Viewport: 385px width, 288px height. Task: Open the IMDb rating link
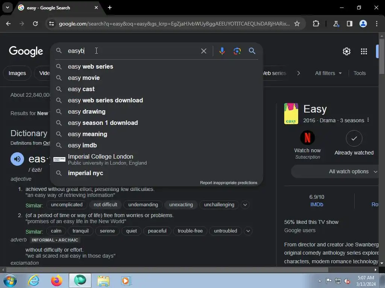tap(317, 204)
